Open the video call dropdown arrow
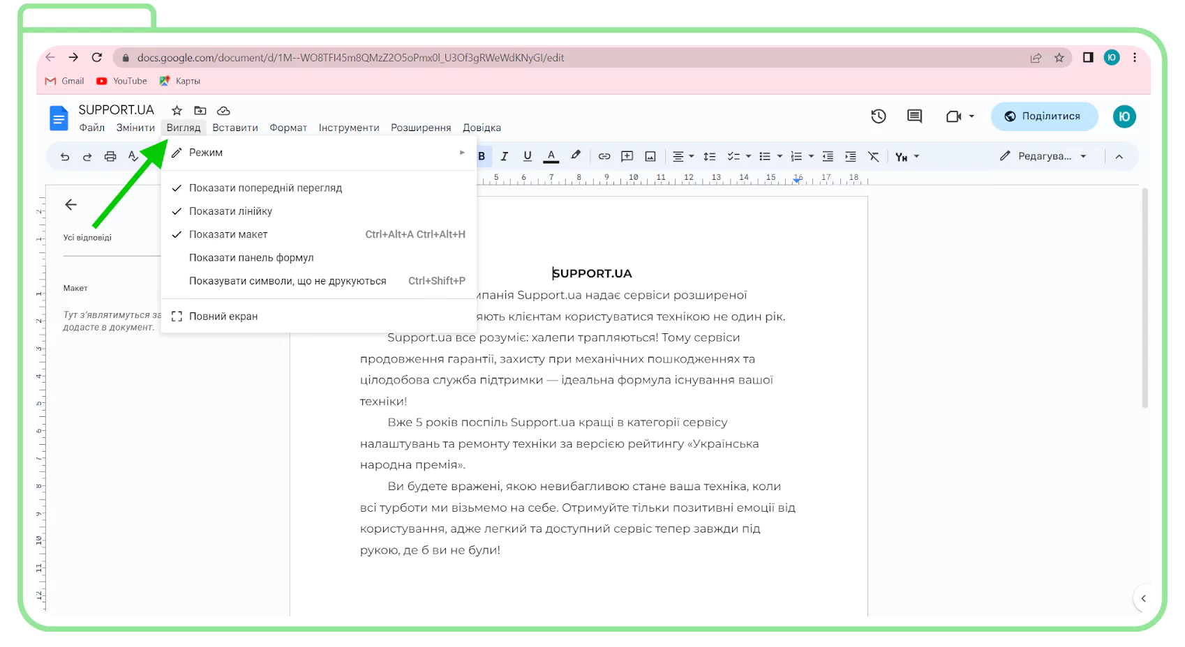 pos(971,116)
